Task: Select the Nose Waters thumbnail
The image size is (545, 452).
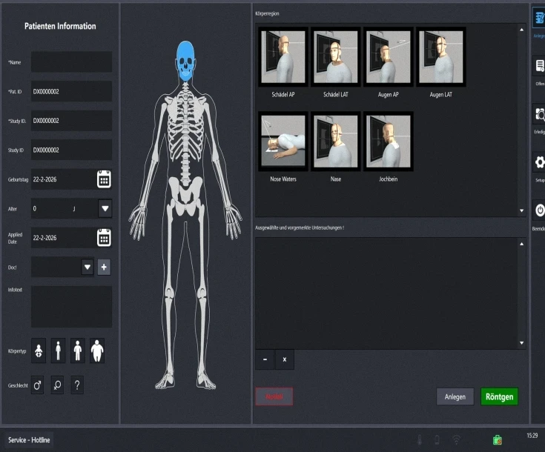Action: tap(283, 142)
